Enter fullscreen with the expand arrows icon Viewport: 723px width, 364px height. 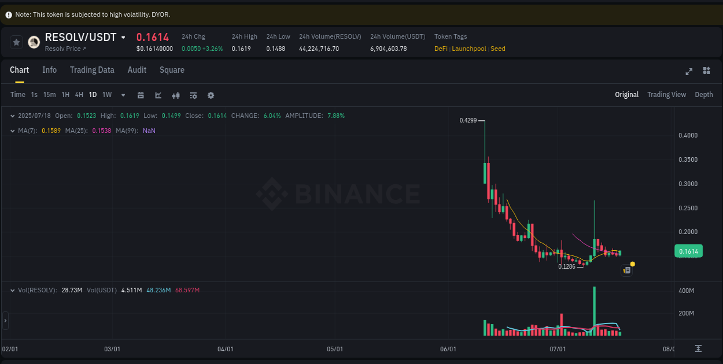[x=689, y=71]
